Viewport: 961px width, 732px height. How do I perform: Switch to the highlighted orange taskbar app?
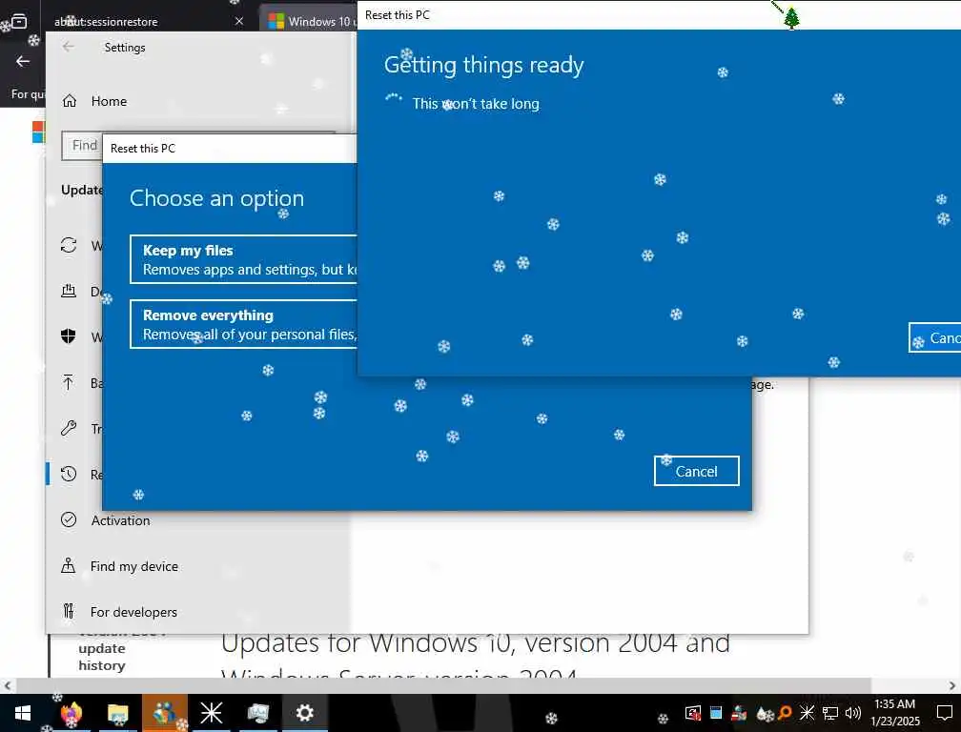[165, 713]
